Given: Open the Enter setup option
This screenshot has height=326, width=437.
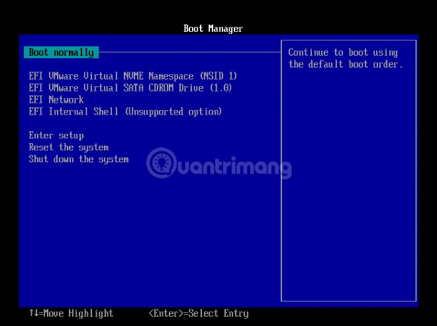Looking at the screenshot, I should click(x=56, y=136).
